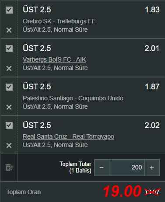Open the Varbergs BoIS FC - AIK match link

coord(54,60)
